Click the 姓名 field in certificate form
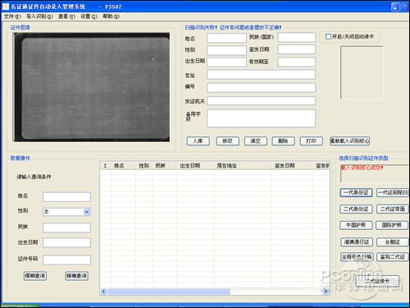The width and height of the screenshot is (410, 308). (226, 38)
